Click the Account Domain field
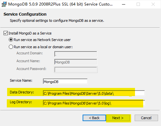 point(76,54)
